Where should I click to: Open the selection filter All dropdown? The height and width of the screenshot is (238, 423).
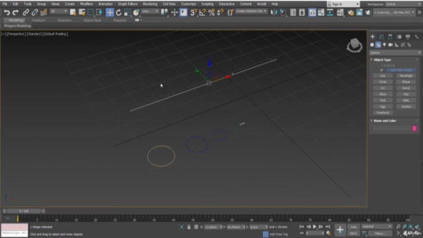[59, 11]
